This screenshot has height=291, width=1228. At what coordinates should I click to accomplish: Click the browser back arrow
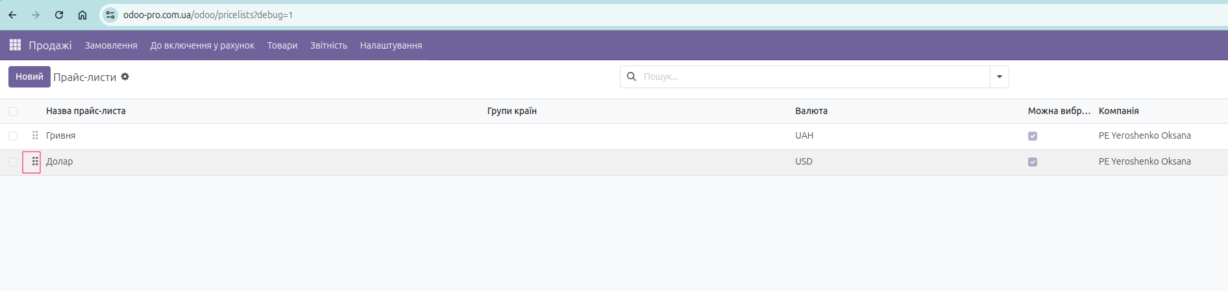click(x=12, y=15)
